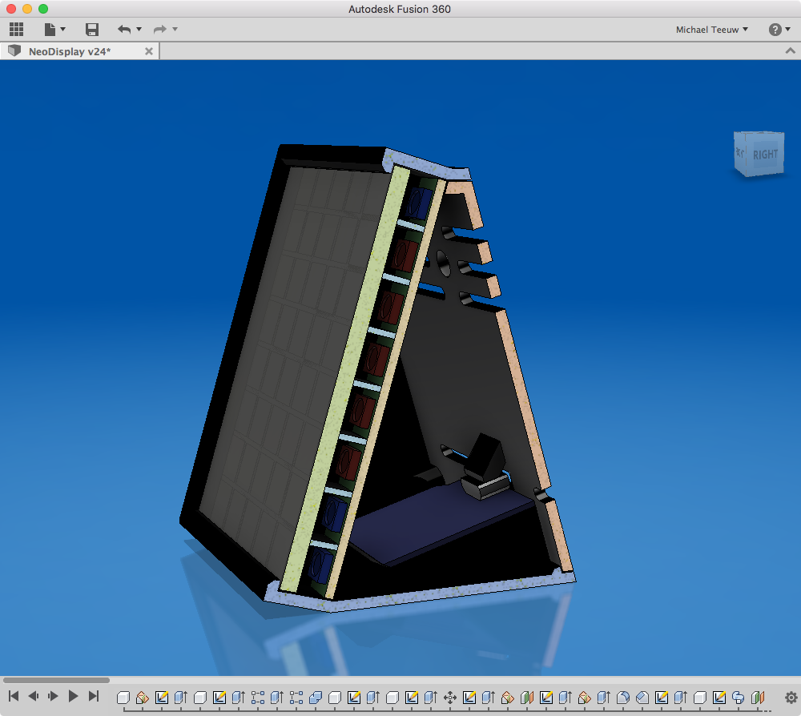Screen dimensions: 801x716
Task: Click the timeline horizontal scrollbar
Action: [x=56, y=681]
